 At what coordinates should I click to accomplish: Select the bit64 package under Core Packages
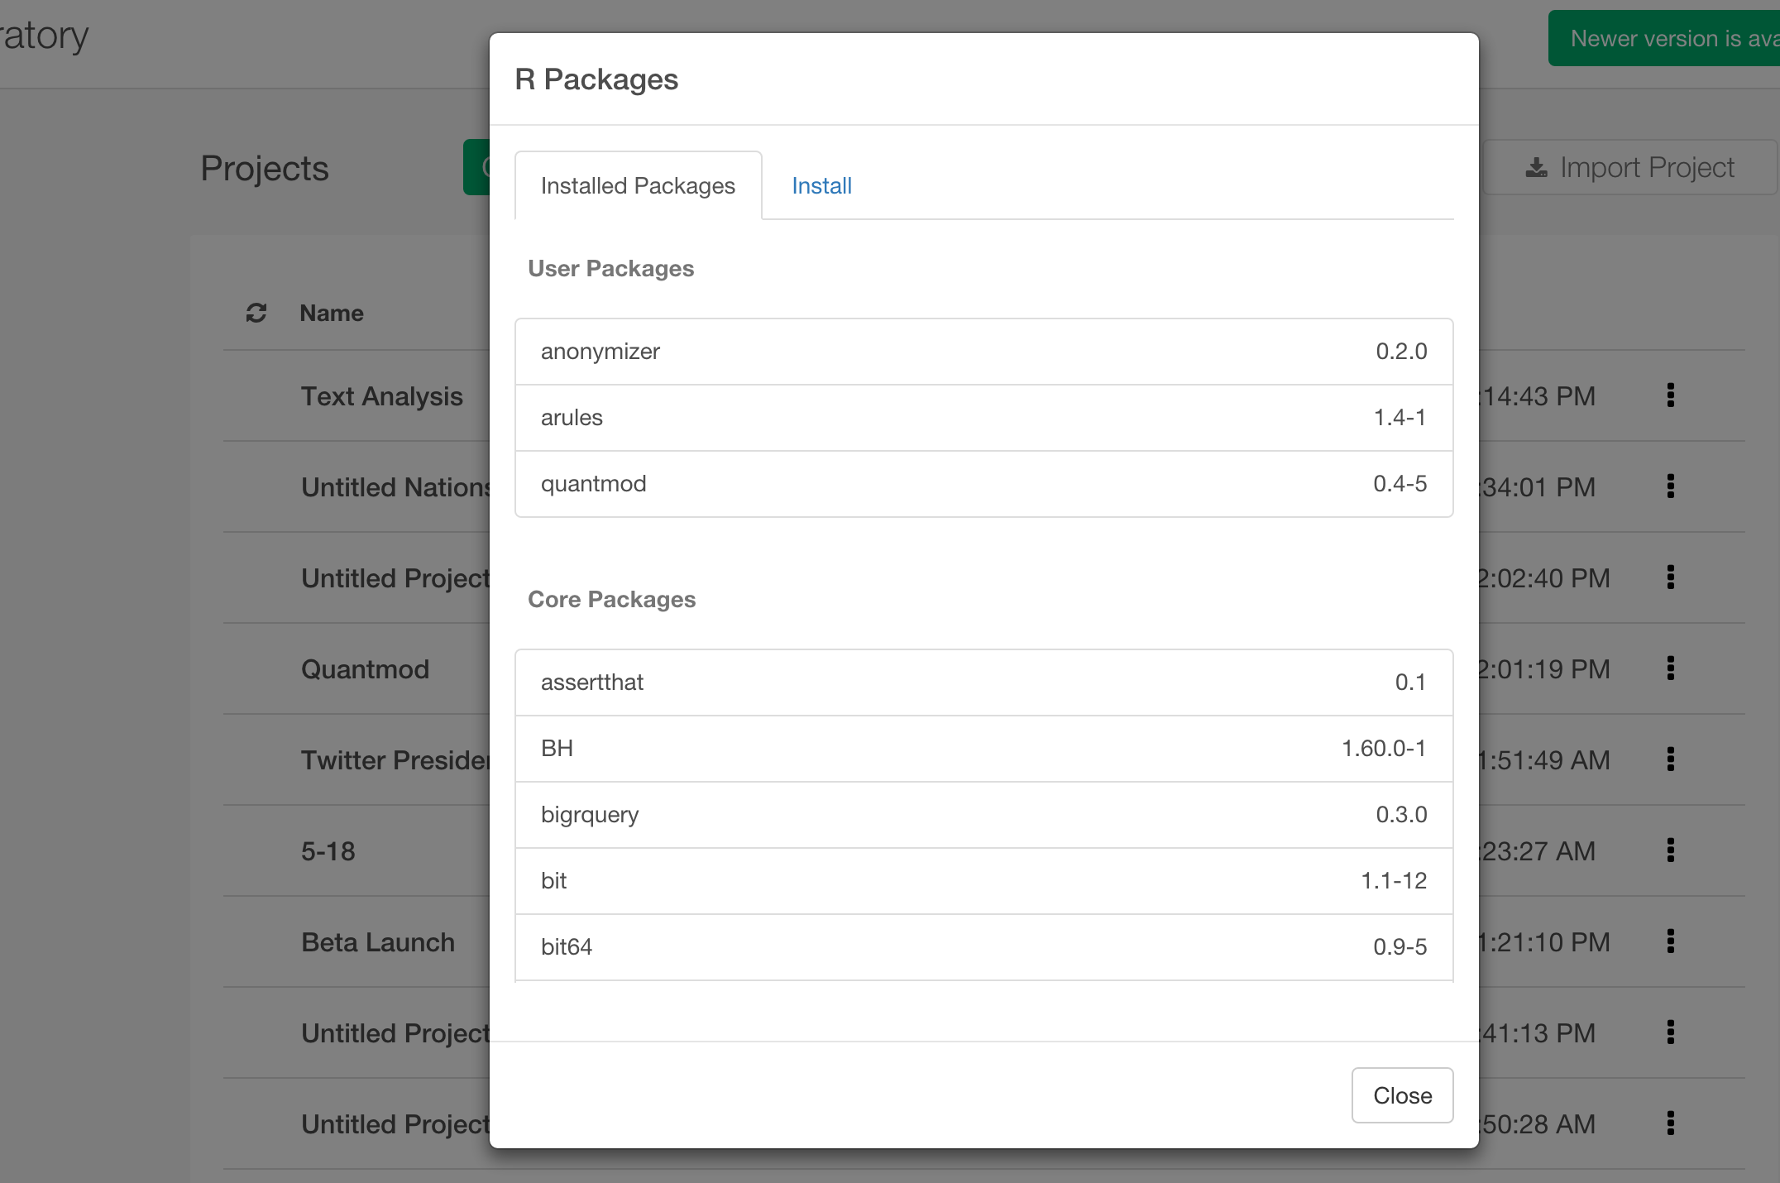[983, 946]
